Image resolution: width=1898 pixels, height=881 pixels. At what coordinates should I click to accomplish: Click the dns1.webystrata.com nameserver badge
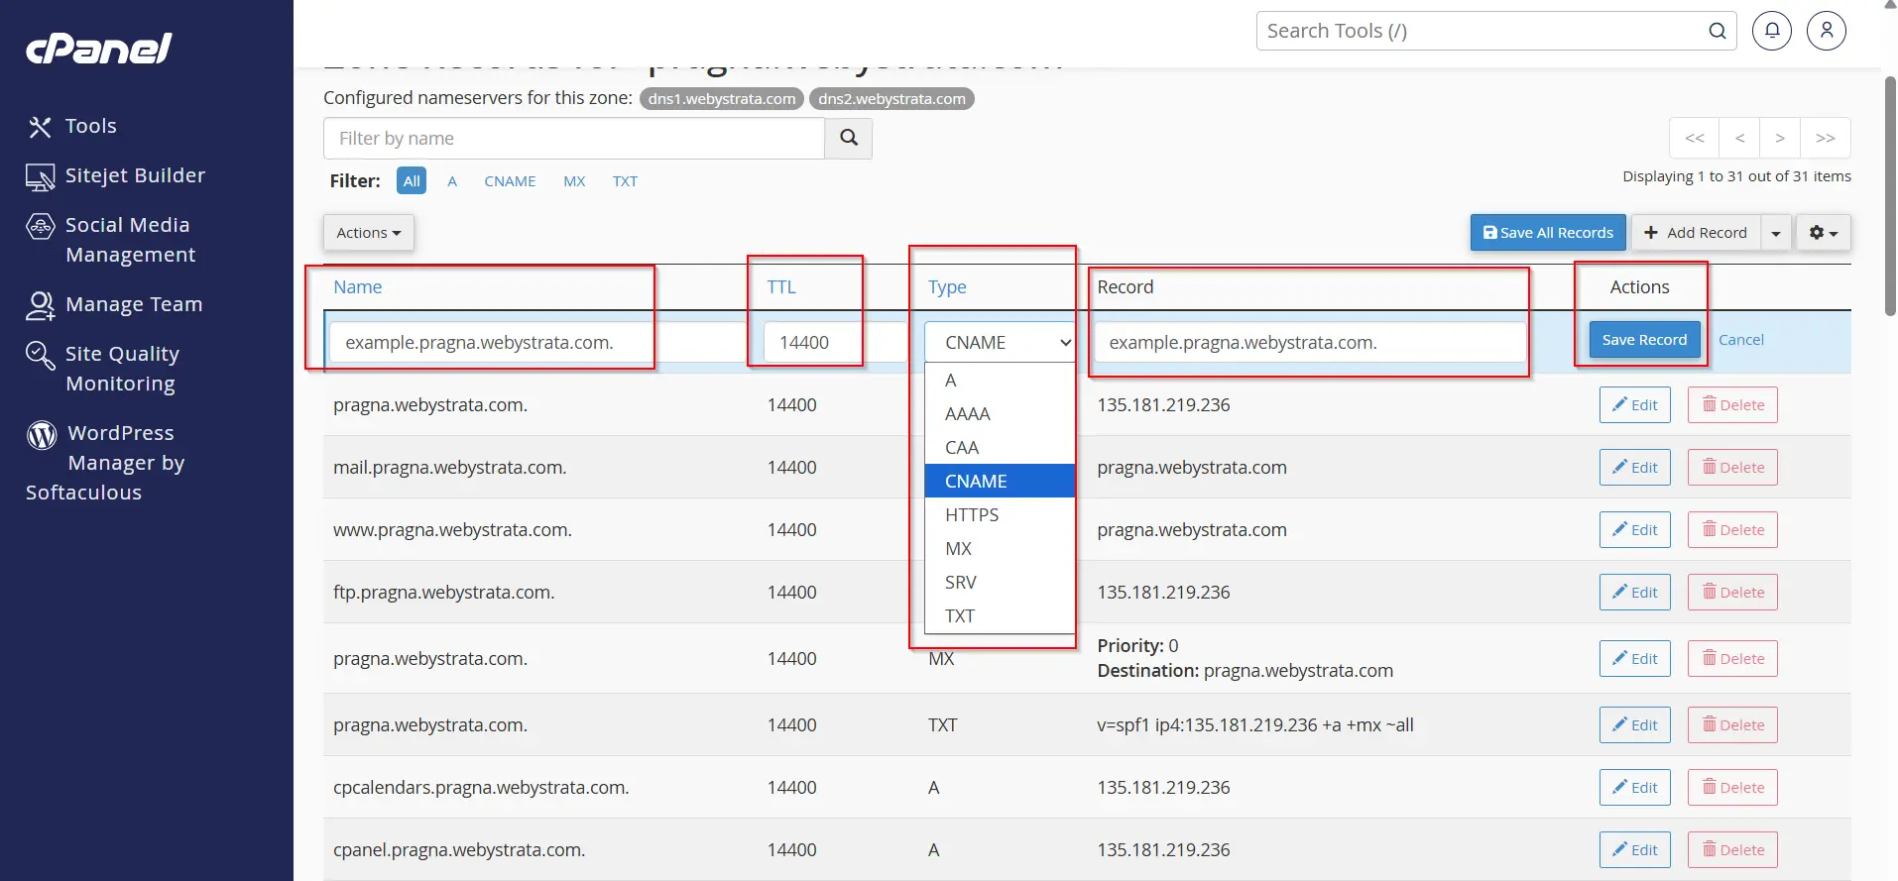(722, 99)
